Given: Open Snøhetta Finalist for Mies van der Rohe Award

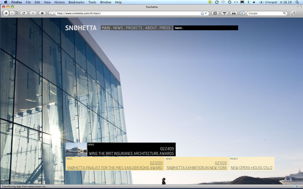Looking at the screenshot, I should point(115,168).
